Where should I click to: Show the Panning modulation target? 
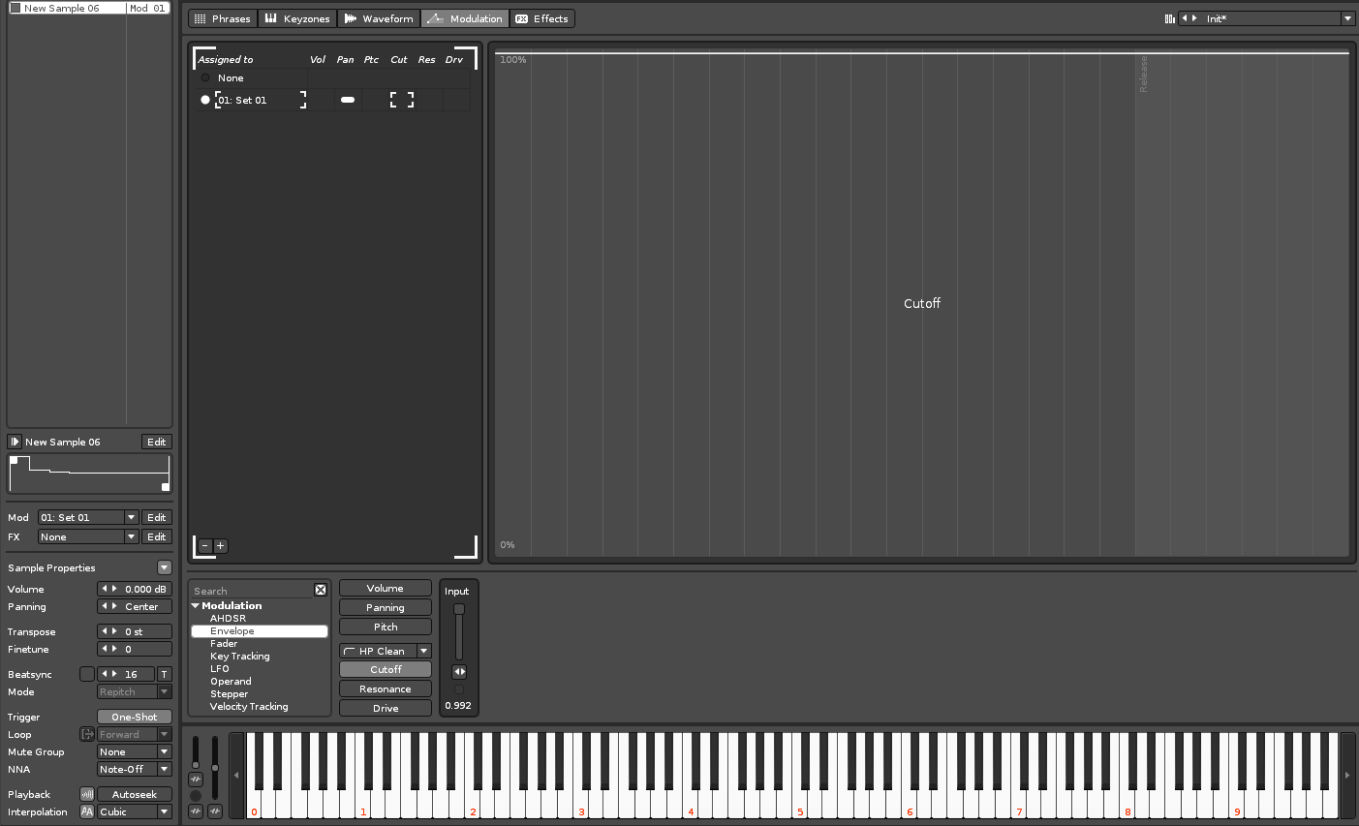pos(386,608)
